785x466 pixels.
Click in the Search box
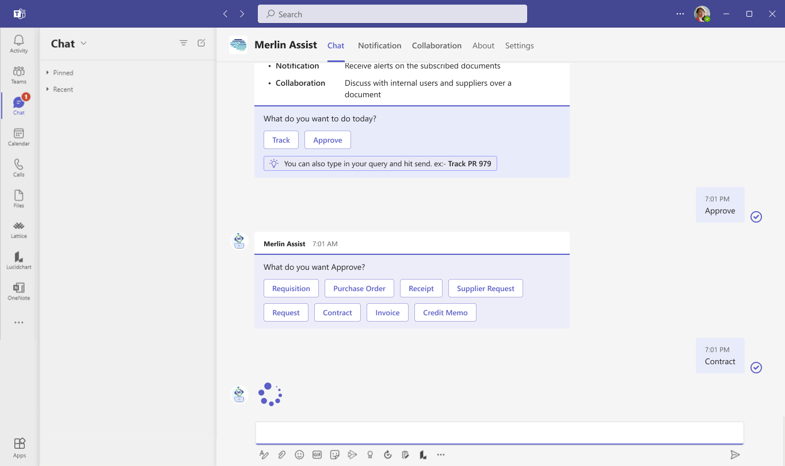click(393, 14)
